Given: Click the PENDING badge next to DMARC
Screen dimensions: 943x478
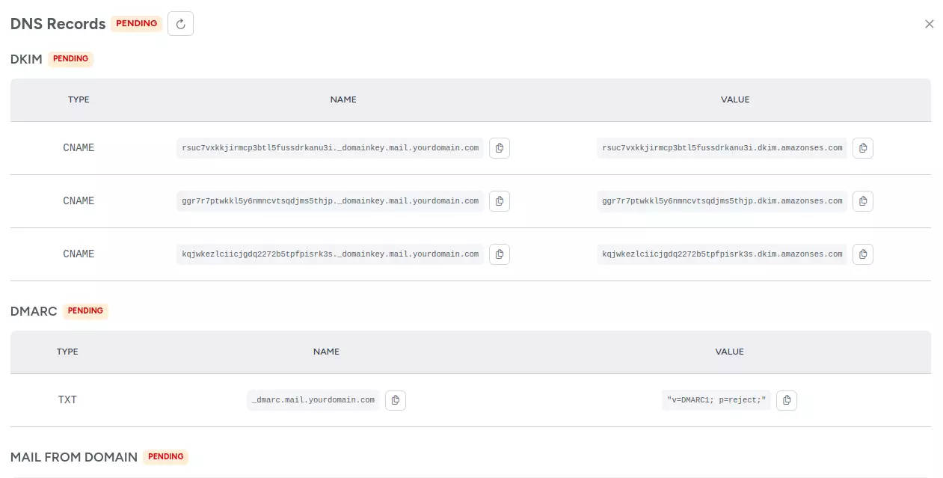Looking at the screenshot, I should click(85, 311).
